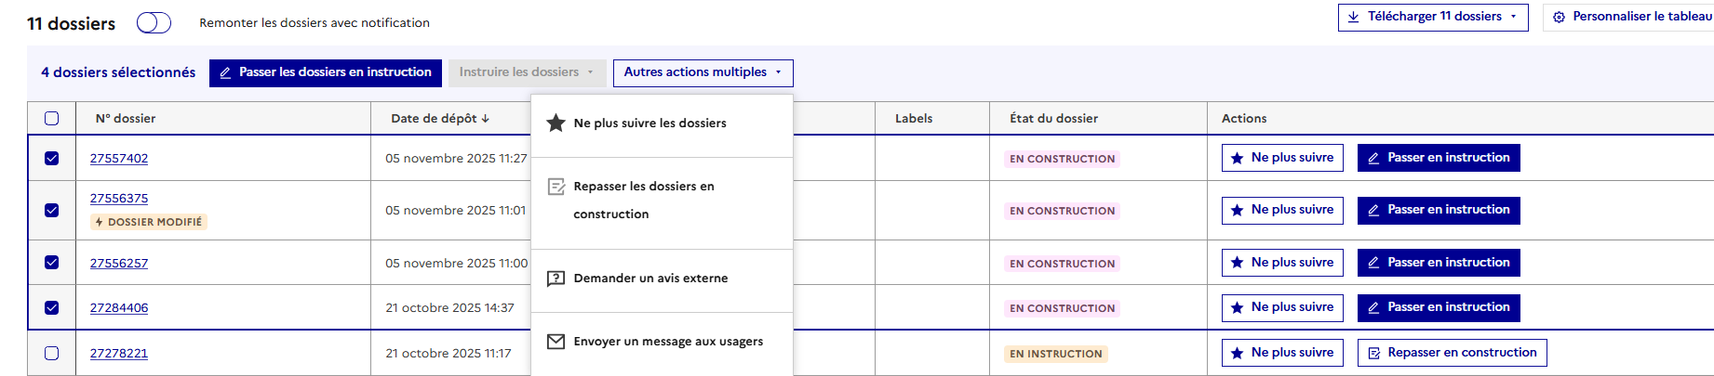Click Repasser en construction for dossier 27278221
1714x376 pixels.
1452,353
